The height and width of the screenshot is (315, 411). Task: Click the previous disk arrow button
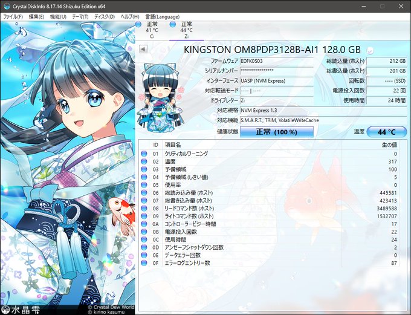(143, 49)
